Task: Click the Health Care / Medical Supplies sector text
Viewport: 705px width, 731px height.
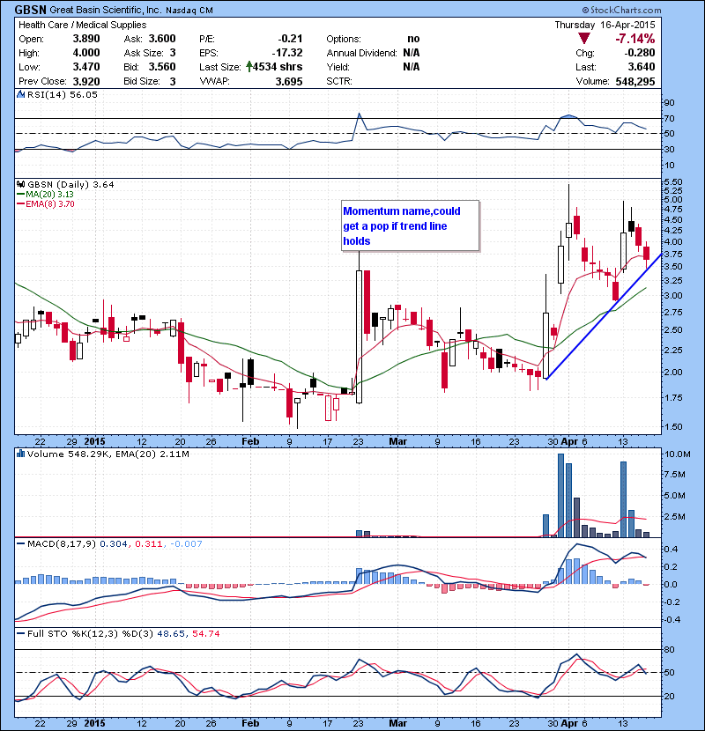Action: click(x=83, y=25)
